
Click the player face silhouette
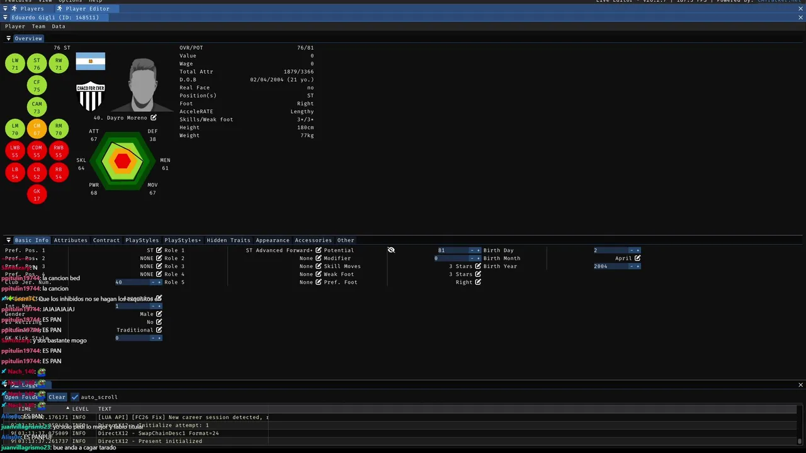coord(143,85)
